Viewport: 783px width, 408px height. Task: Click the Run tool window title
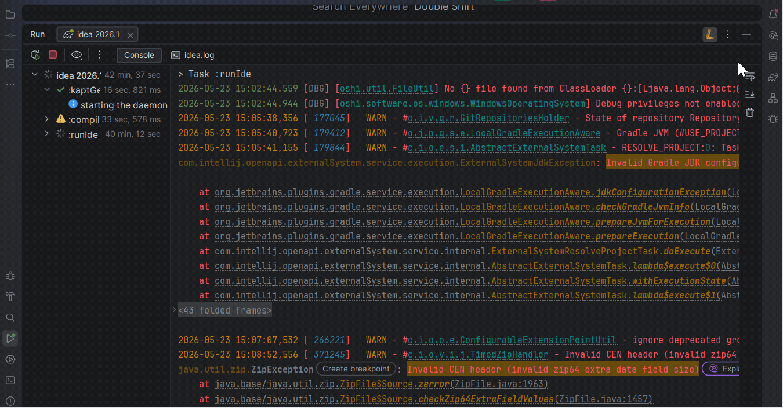(38, 34)
